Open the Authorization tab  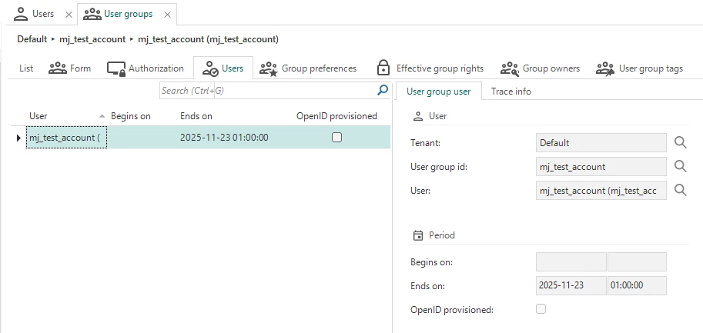(x=146, y=68)
